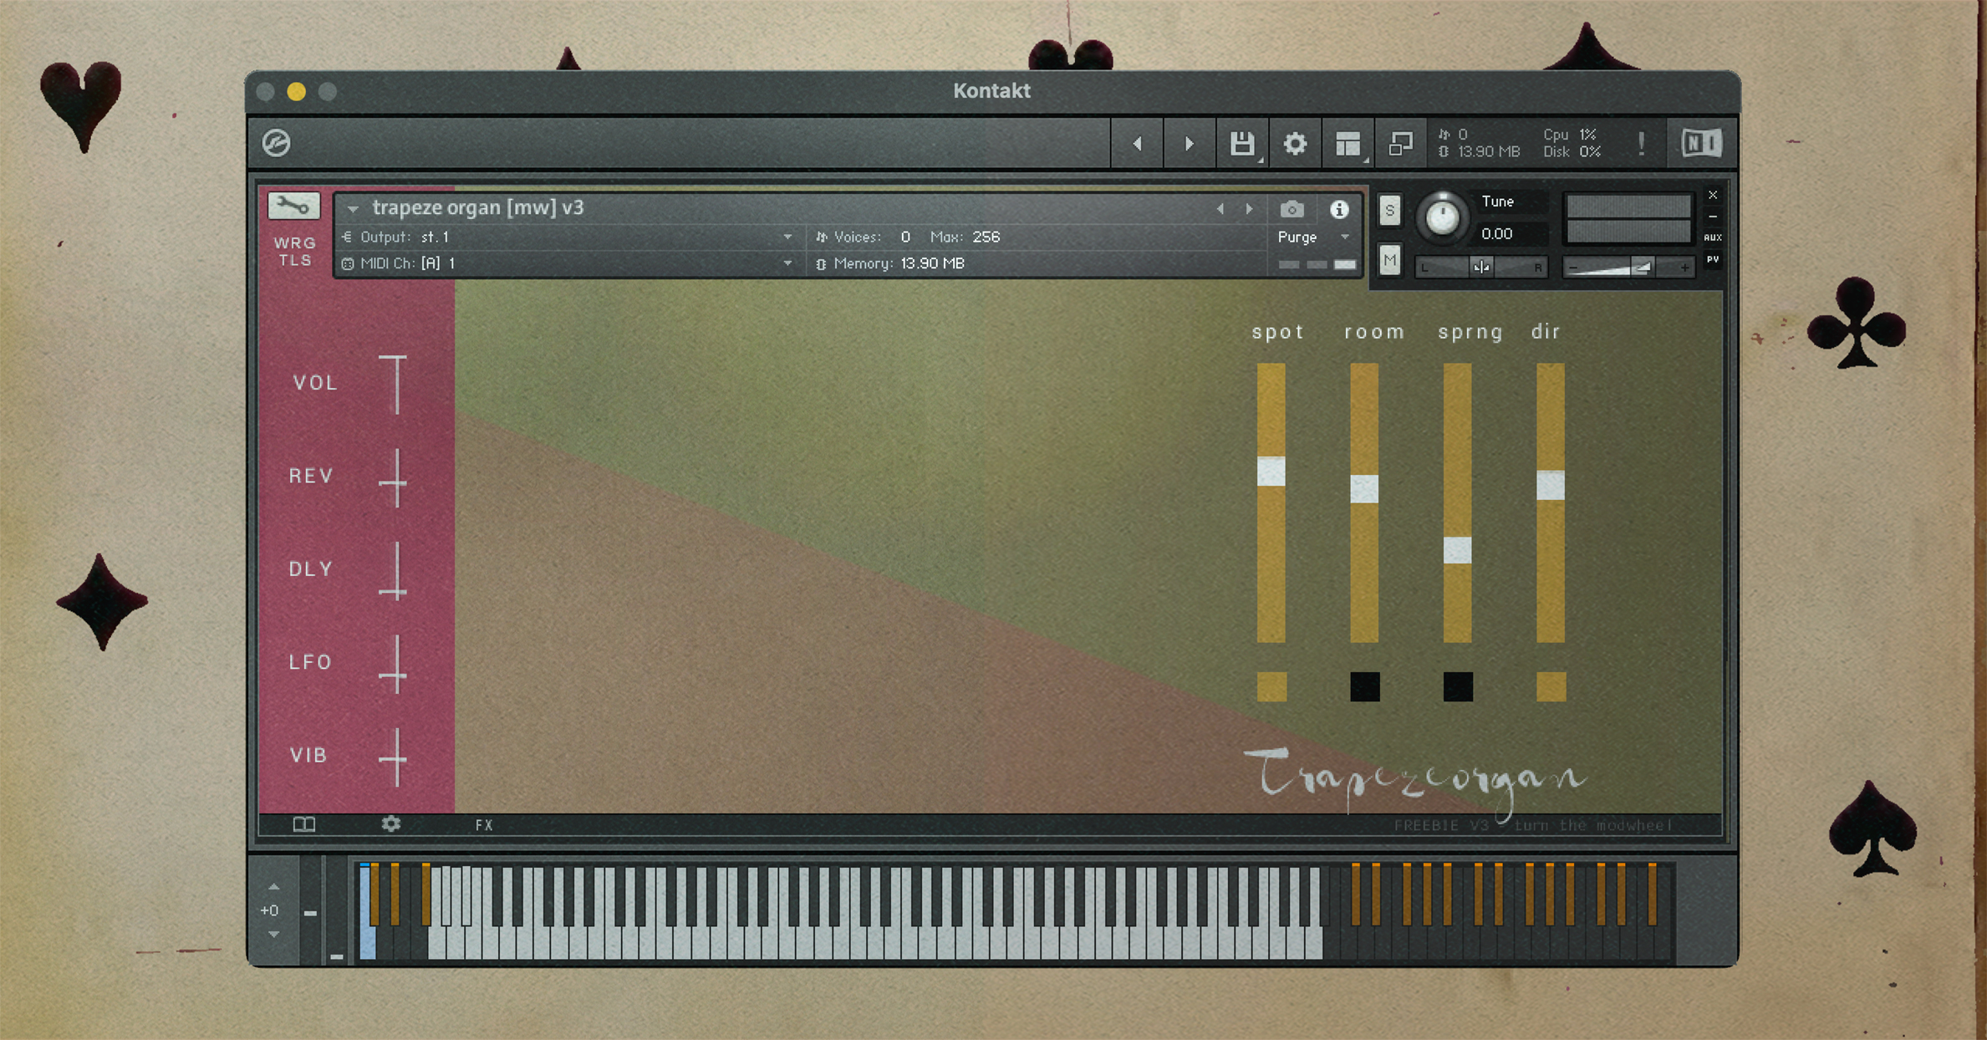Click the pan L/R slider
Viewport: 1987px width, 1040px height.
pyautogui.click(x=1481, y=268)
